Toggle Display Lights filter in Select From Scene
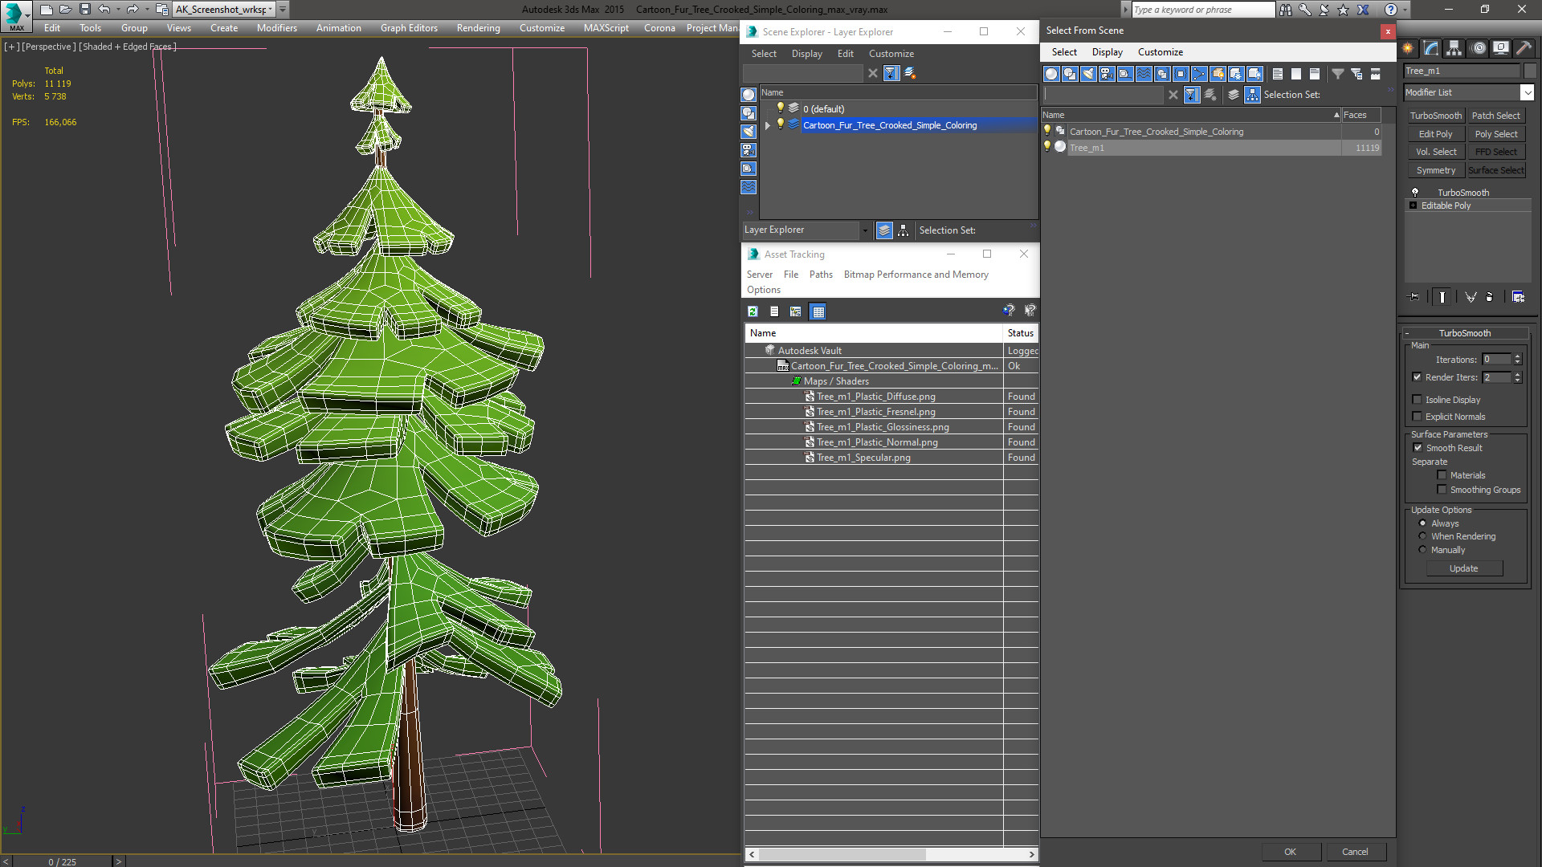 1088,74
